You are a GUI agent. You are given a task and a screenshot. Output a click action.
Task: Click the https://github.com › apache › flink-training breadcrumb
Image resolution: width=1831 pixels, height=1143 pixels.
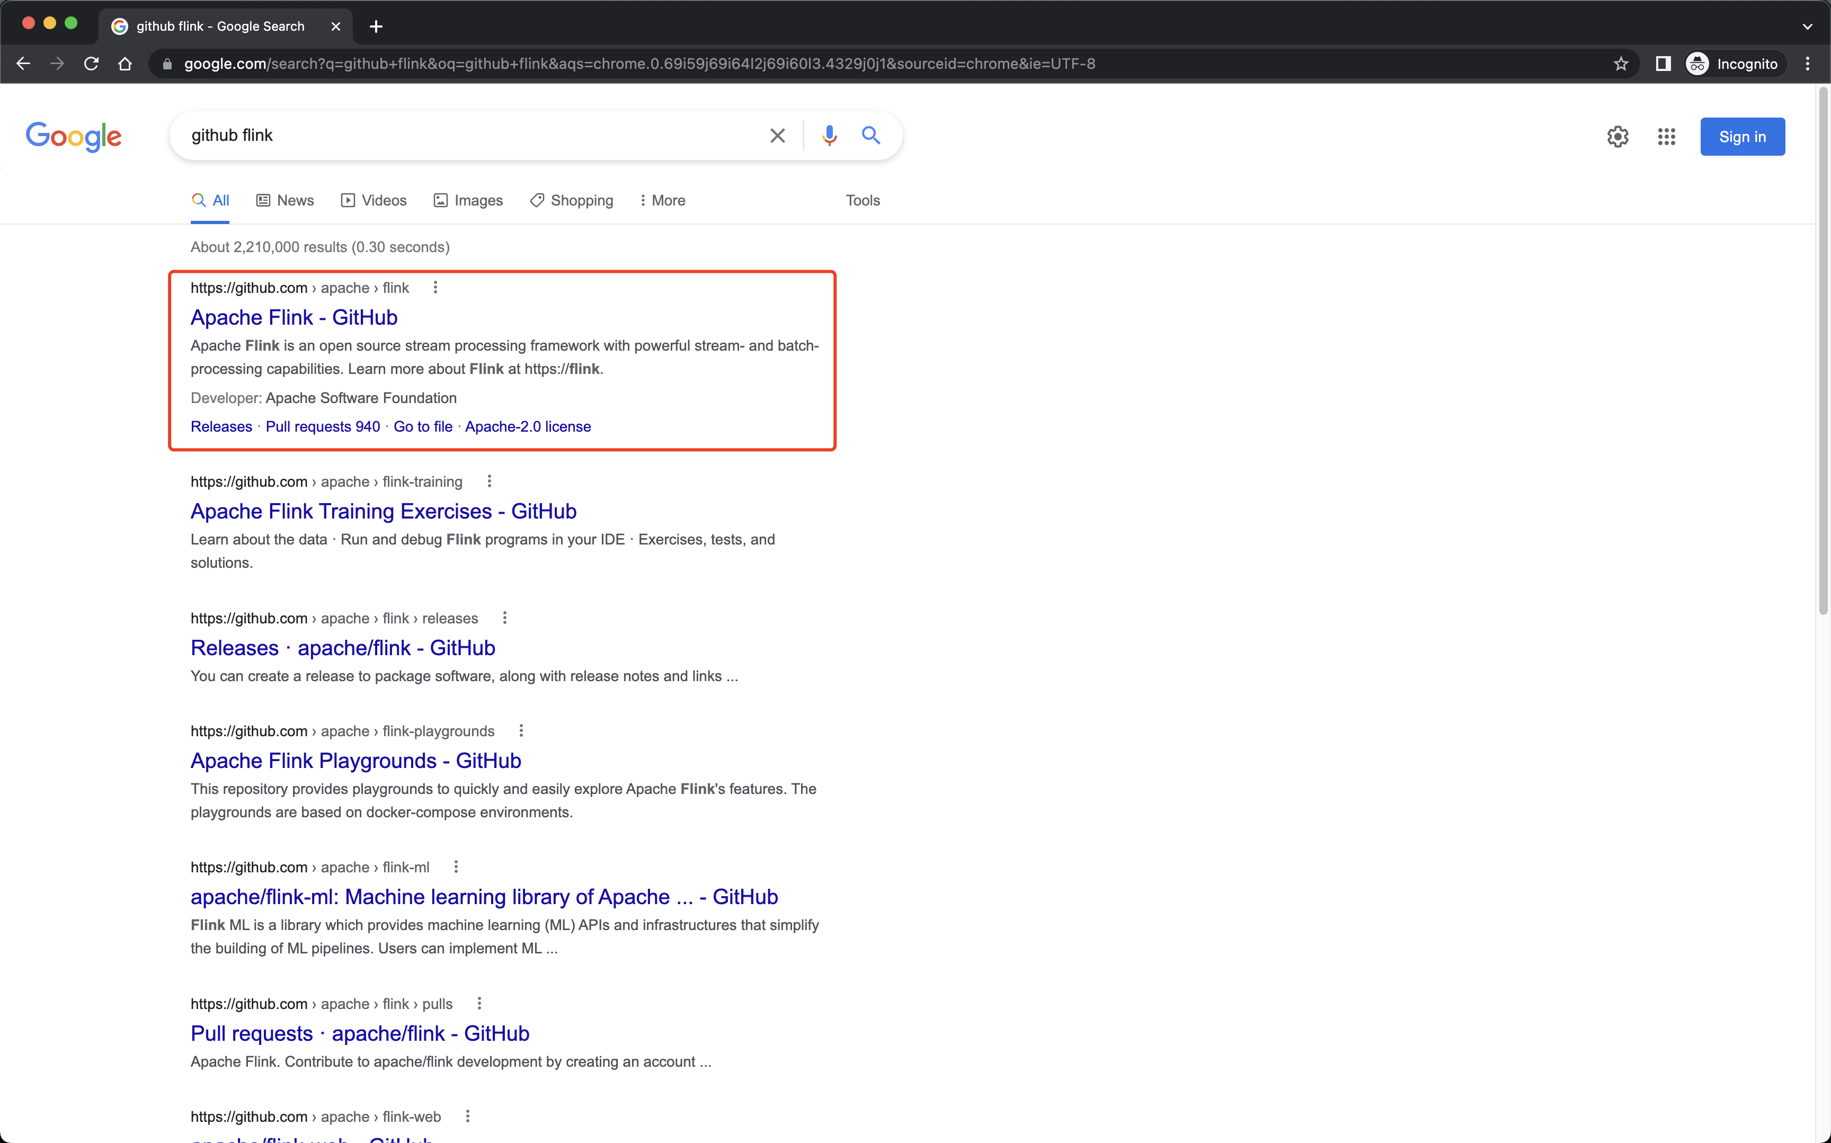click(326, 481)
